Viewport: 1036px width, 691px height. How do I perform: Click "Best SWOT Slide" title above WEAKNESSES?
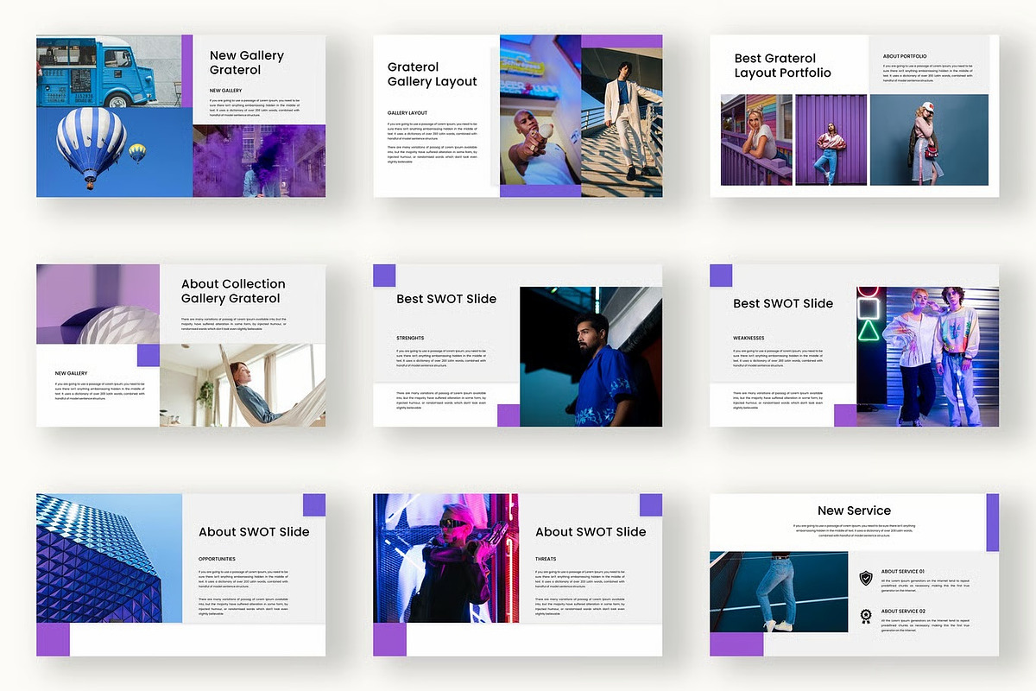(783, 303)
